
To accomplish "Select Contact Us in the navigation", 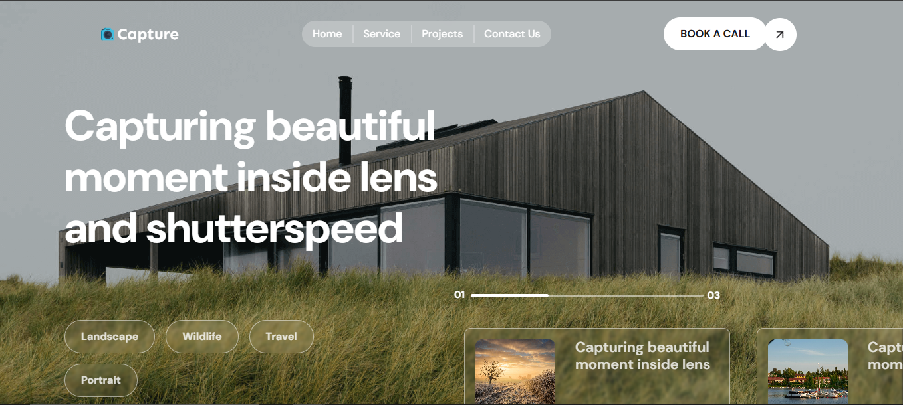I will [x=512, y=34].
